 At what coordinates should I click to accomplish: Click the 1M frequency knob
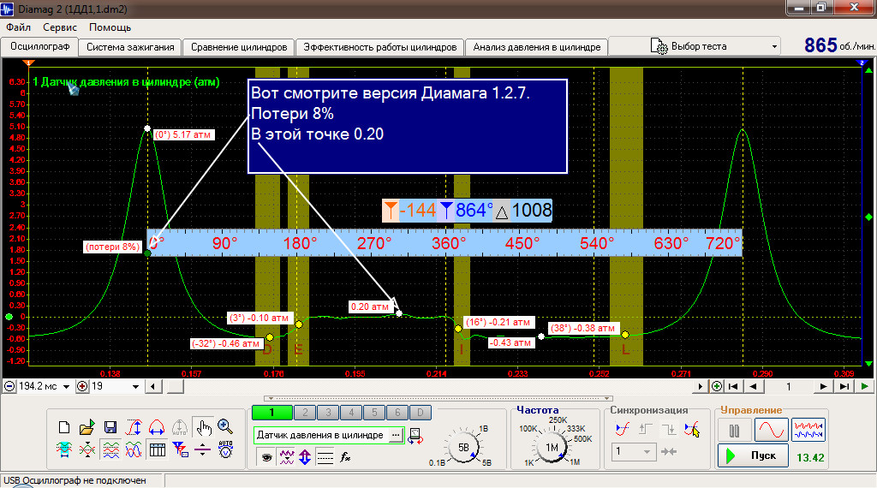click(552, 447)
